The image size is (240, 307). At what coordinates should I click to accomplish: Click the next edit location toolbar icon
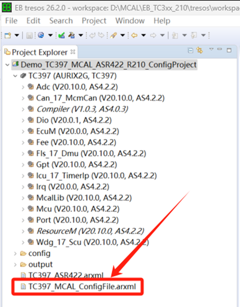[194, 35]
